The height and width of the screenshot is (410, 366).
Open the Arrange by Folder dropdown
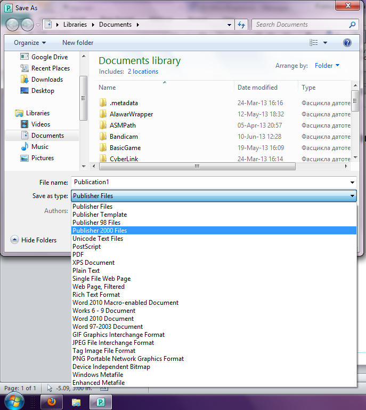(327, 66)
